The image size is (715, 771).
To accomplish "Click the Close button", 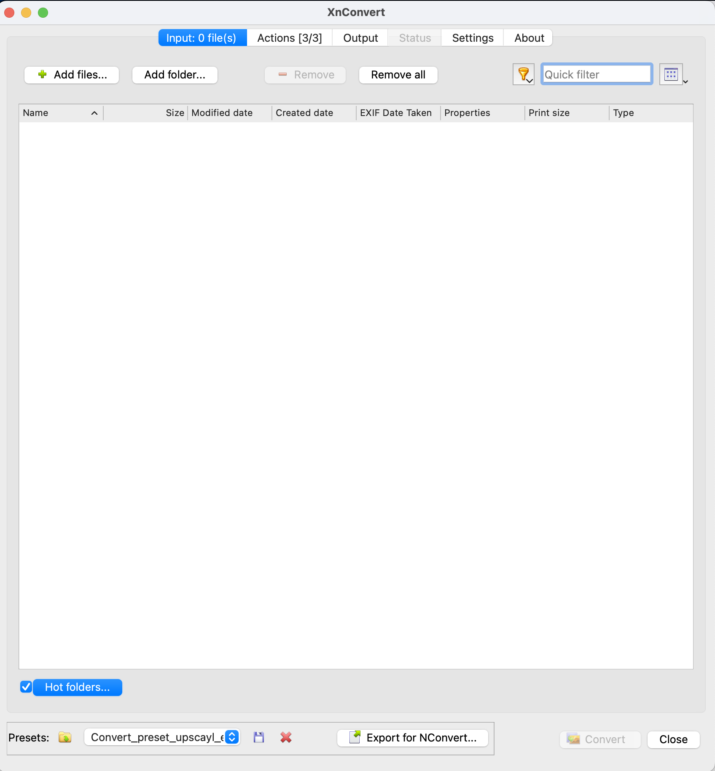I will coord(673,739).
